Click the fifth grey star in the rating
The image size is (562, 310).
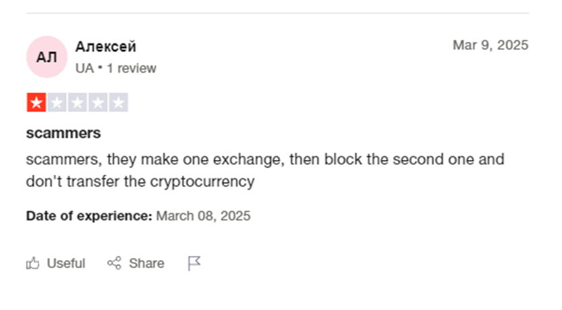(x=118, y=103)
